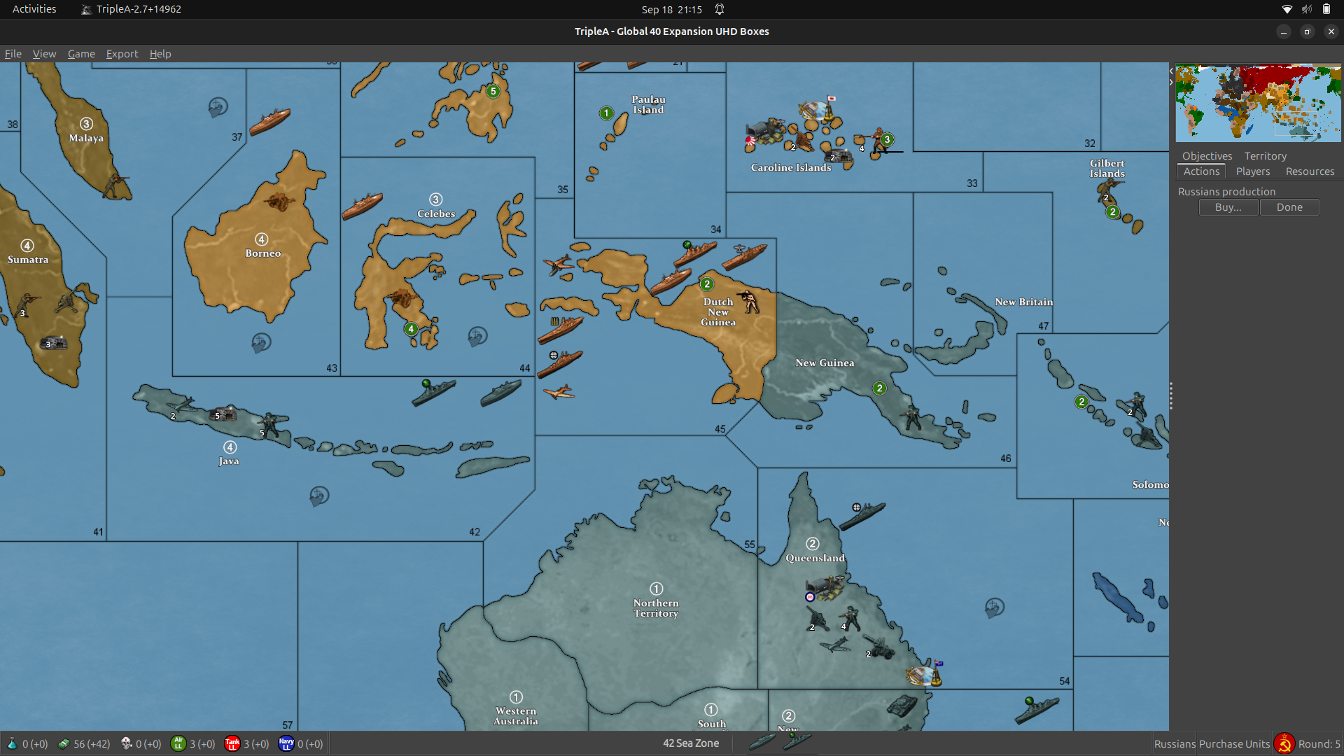Screen dimensions: 1344x756
Task: Select the factory unit on Java
Action: [224, 414]
